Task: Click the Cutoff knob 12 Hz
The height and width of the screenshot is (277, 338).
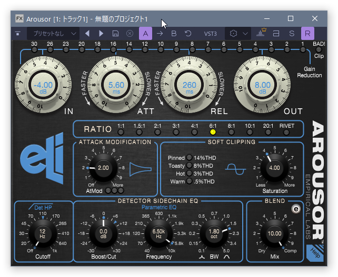Action: (x=43, y=233)
